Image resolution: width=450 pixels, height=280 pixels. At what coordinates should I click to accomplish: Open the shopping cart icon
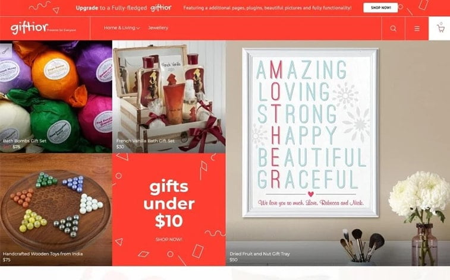pyautogui.click(x=440, y=28)
